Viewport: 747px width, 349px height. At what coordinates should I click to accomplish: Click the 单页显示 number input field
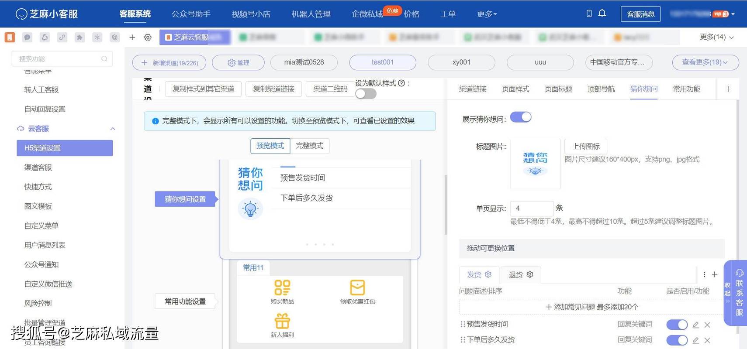point(532,208)
